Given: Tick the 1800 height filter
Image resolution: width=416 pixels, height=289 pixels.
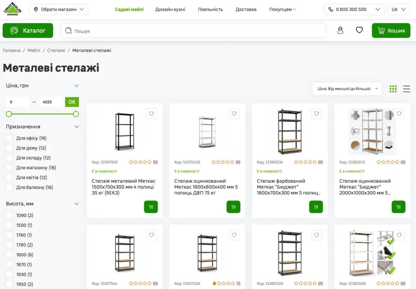Looking at the screenshot, I should pyautogui.click(x=9, y=255).
